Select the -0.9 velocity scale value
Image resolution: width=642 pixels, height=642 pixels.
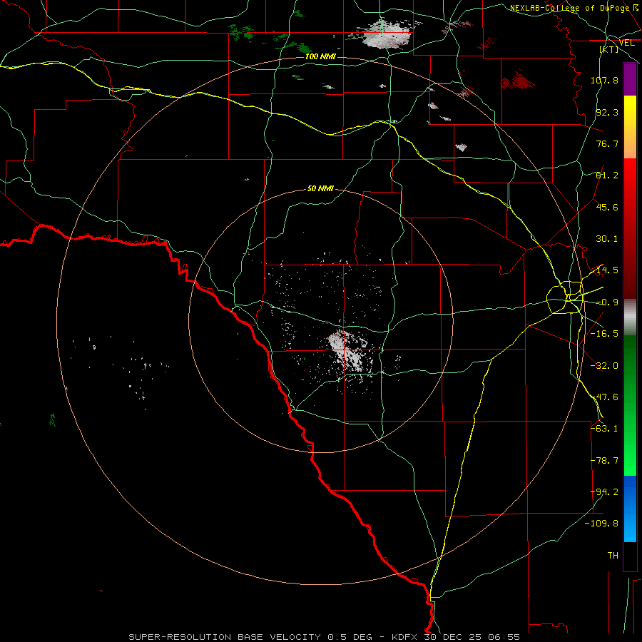pyautogui.click(x=607, y=302)
